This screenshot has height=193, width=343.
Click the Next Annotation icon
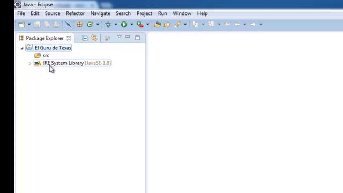tap(195, 24)
